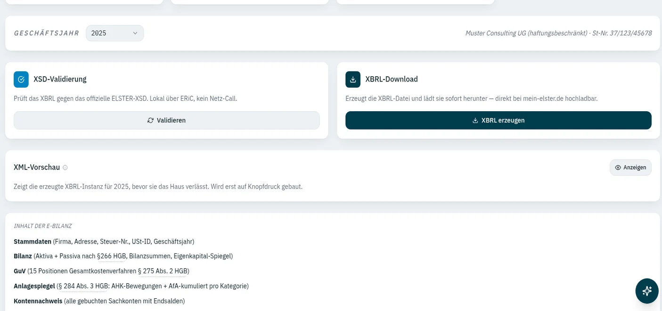Click the GuV entry text
This screenshot has height=311, width=662.
(x=102, y=271)
